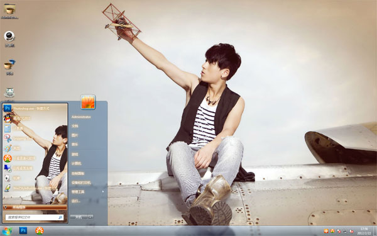Open the orange round app on the taskbar

(40, 231)
